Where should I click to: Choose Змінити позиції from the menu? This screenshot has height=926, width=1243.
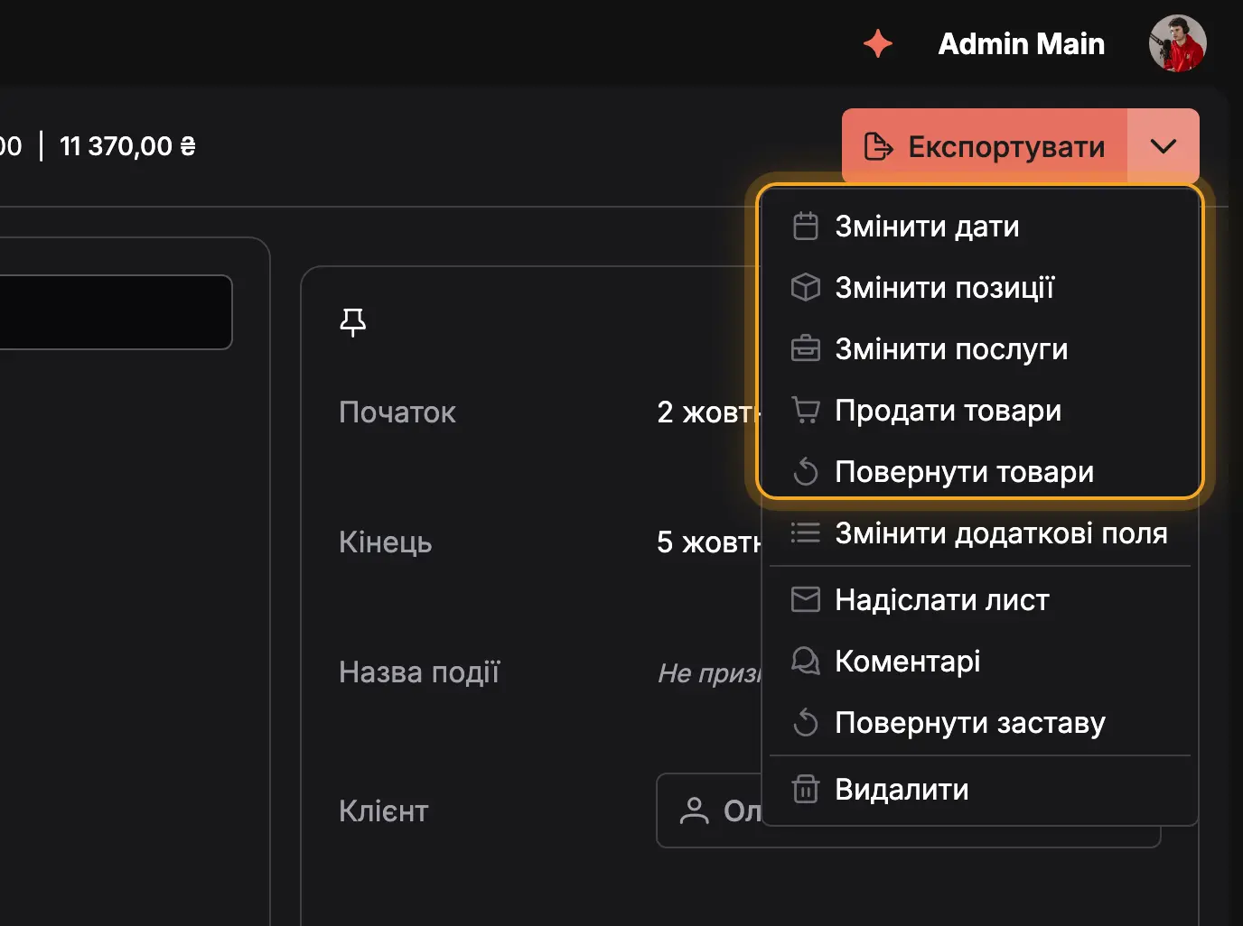980,287
